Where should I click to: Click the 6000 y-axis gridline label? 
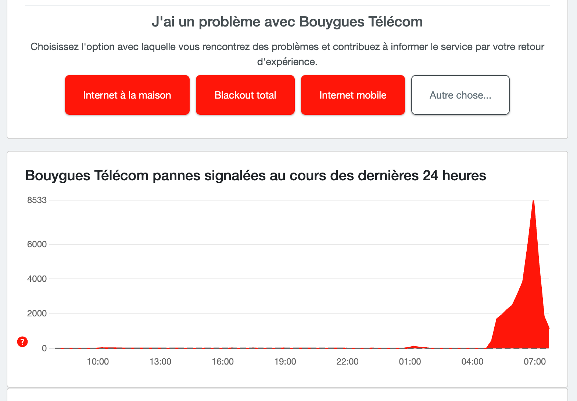point(37,244)
